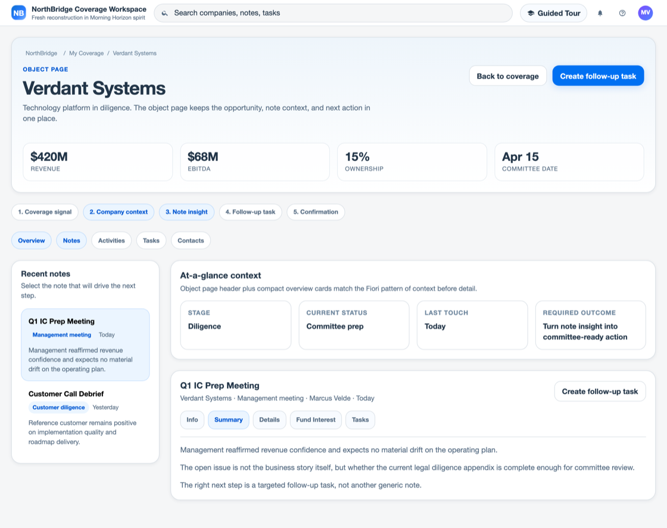667x528 pixels.
Task: Open notifications bell icon
Action: 600,13
